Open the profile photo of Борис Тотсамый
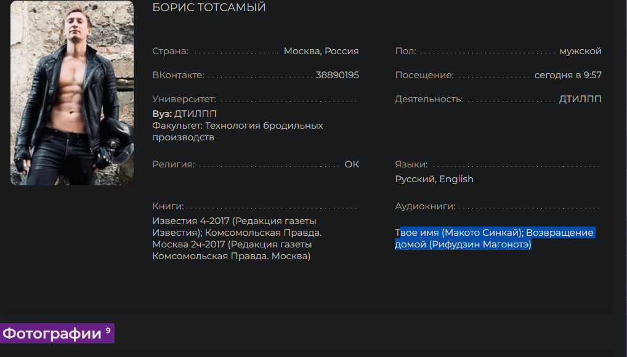 72,93
